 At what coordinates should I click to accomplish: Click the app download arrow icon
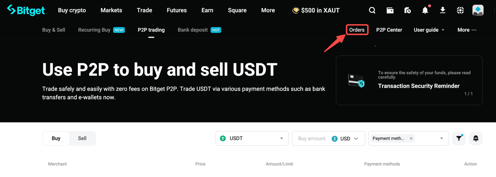(x=443, y=10)
